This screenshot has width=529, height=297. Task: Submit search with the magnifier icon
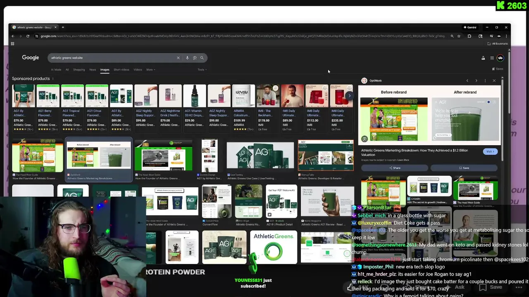pyautogui.click(x=202, y=58)
